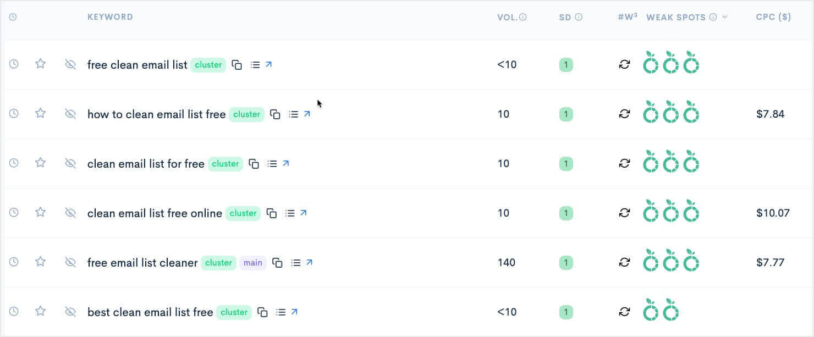Viewport: 814px width, 337px height.
Task: Click the refresh icon for "free email list cleaner"
Action: pyautogui.click(x=624, y=262)
